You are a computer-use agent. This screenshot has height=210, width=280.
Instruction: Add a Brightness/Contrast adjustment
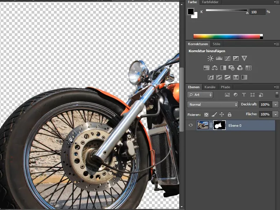tap(210, 58)
